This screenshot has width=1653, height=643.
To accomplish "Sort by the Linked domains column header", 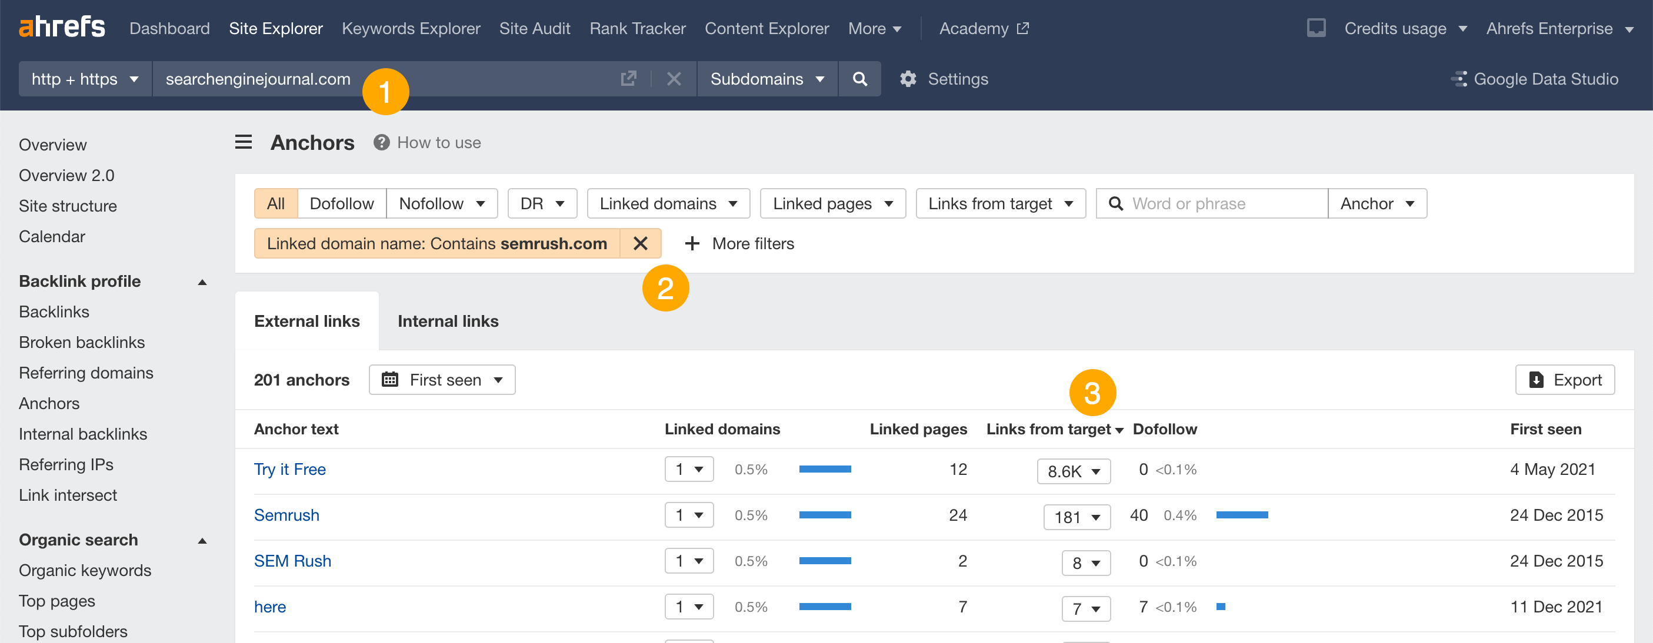I will 722,429.
